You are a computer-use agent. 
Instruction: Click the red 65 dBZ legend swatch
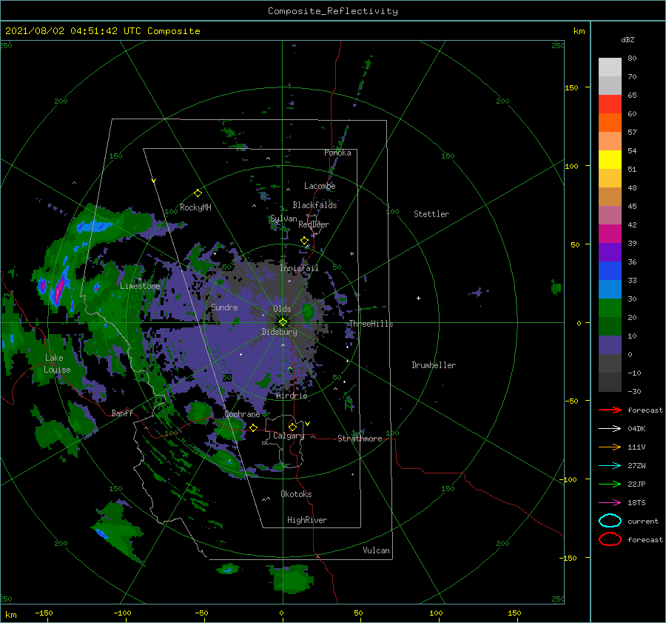pos(610,104)
